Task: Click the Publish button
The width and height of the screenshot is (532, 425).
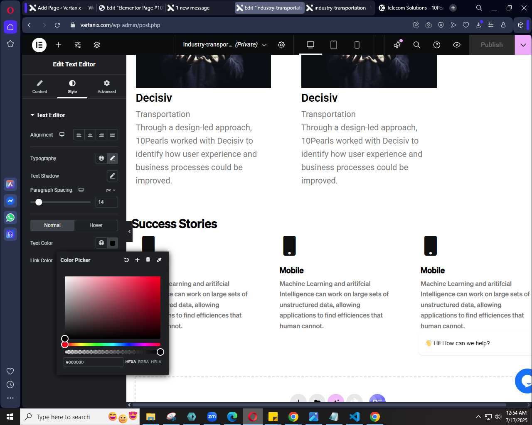Action: click(492, 45)
